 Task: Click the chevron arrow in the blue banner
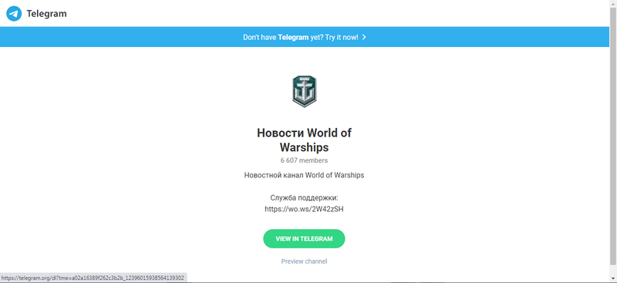[364, 37]
